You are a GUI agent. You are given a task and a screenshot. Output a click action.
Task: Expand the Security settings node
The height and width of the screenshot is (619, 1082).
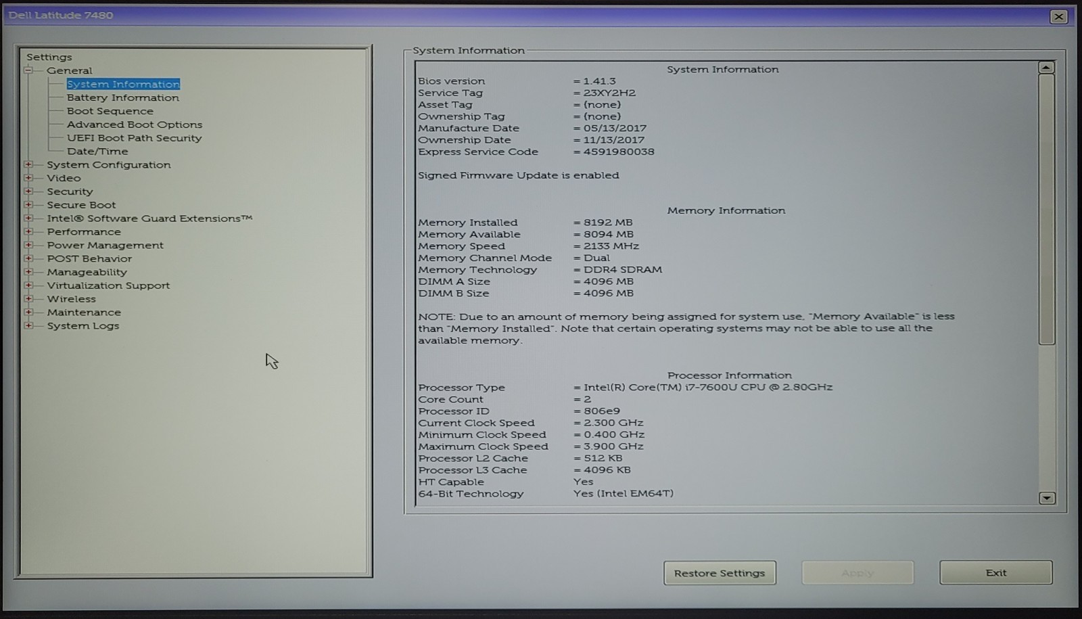(x=28, y=191)
